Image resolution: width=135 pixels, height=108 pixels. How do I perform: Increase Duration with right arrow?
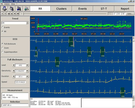pos(27,76)
